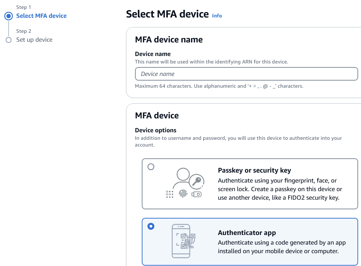Click the Step 1 label in the sidebar

[x=24, y=7]
